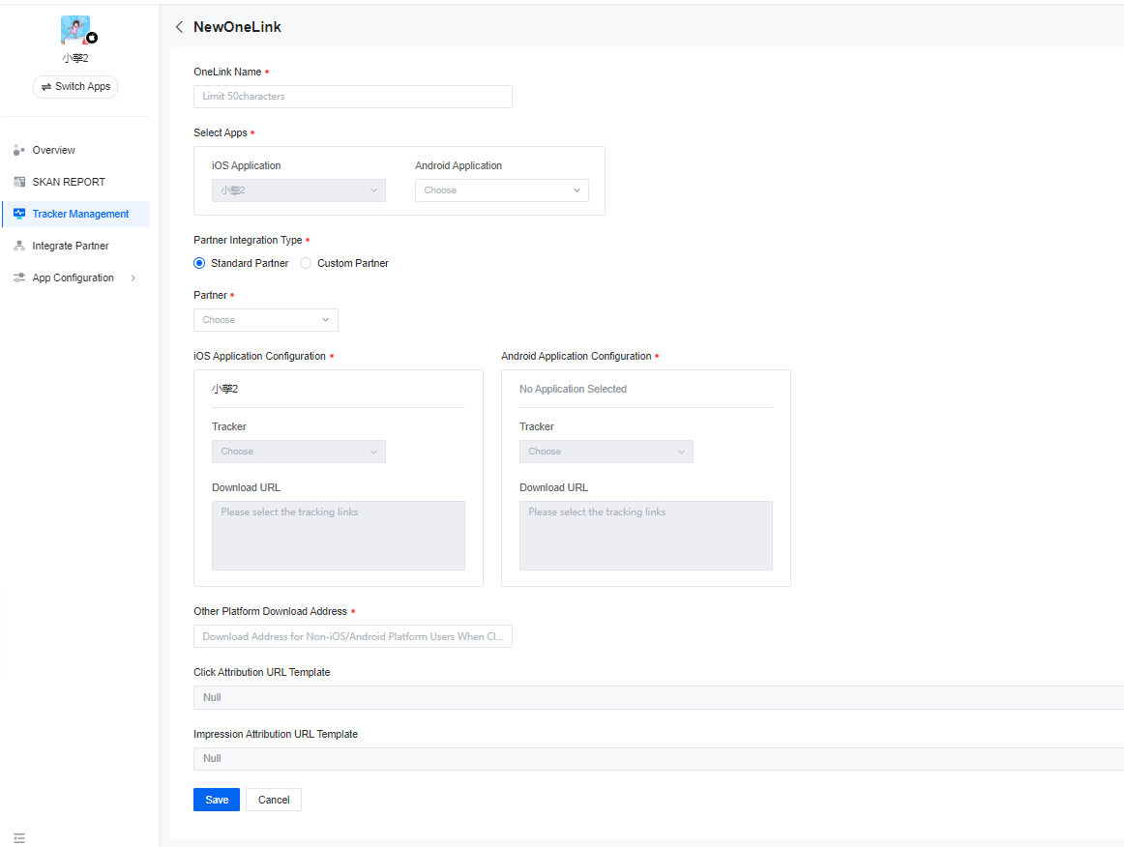
Task: Click the Integrate Partner hierarchy icon
Action: pos(19,246)
